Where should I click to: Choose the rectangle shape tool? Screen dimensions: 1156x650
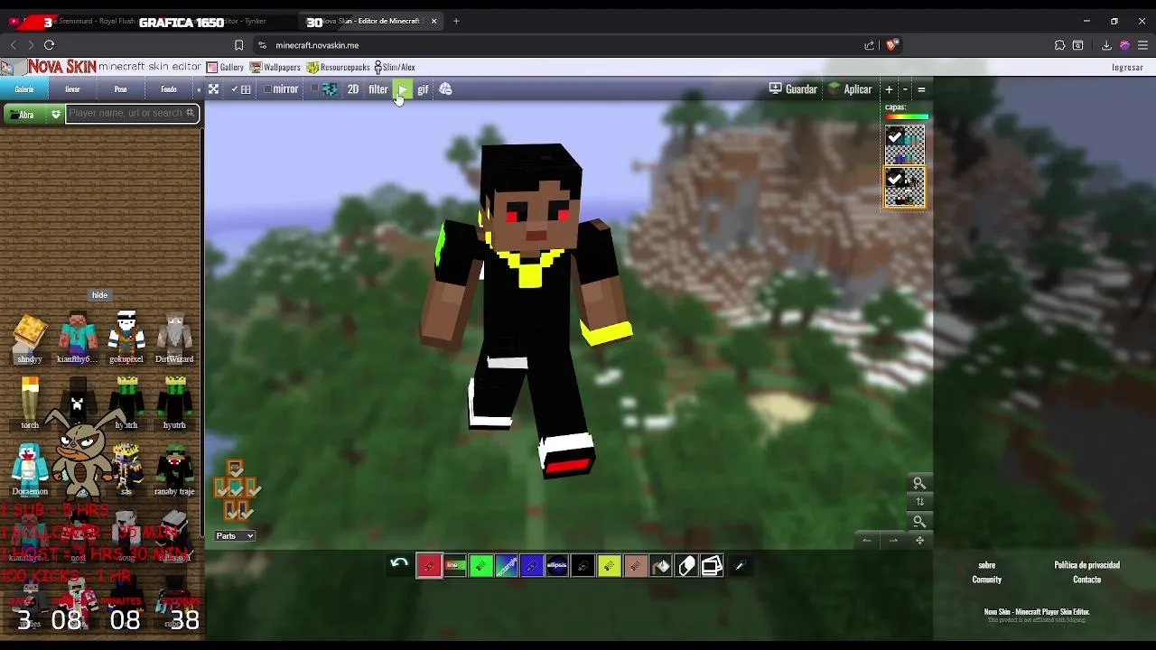coord(506,566)
